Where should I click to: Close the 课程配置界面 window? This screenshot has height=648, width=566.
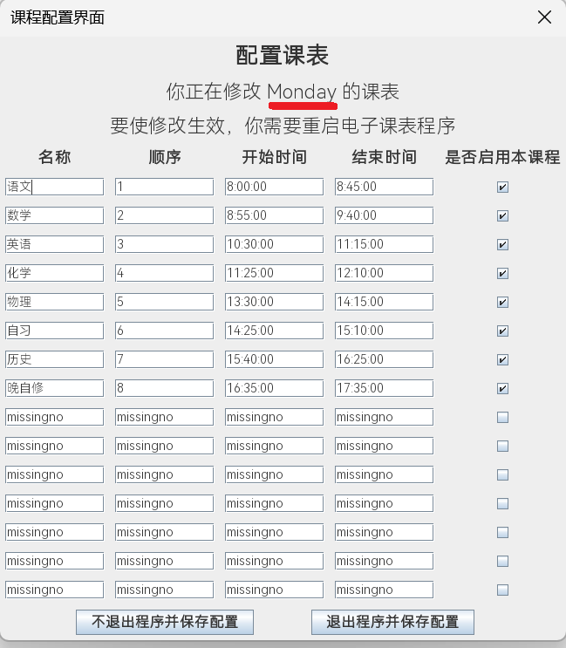544,17
